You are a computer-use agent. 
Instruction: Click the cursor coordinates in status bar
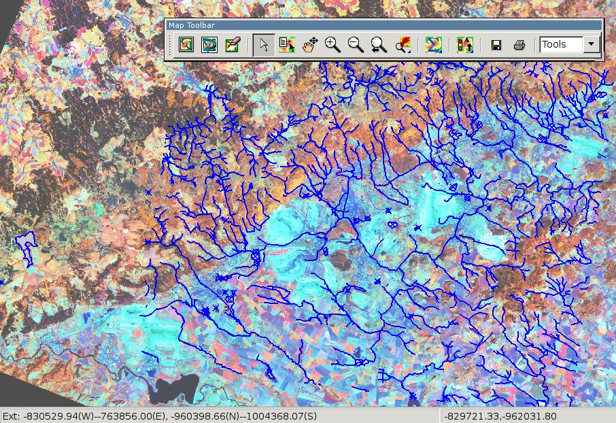pyautogui.click(x=500, y=416)
